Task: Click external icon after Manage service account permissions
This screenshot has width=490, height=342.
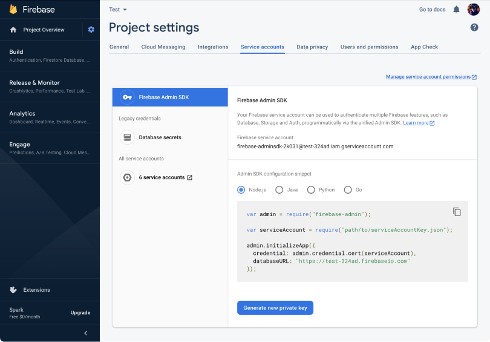Action: [474, 77]
